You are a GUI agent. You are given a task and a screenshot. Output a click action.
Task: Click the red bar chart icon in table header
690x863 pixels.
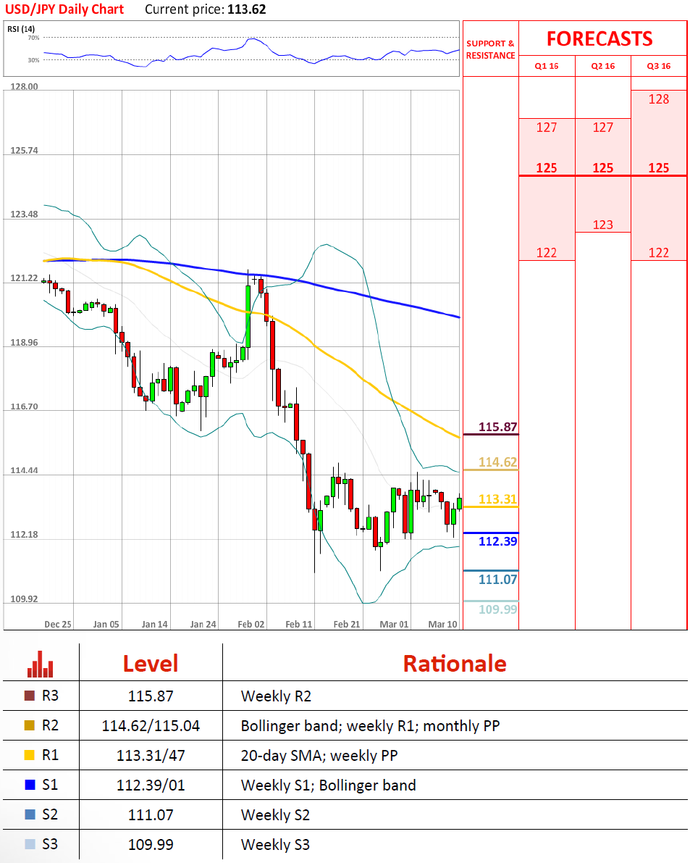point(40,664)
